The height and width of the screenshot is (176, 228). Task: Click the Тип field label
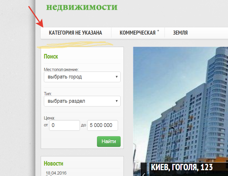48,94
